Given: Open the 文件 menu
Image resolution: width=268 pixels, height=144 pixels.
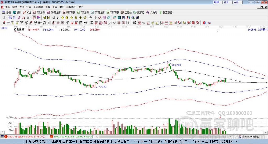Looking at the screenshot, I should tap(7, 7).
